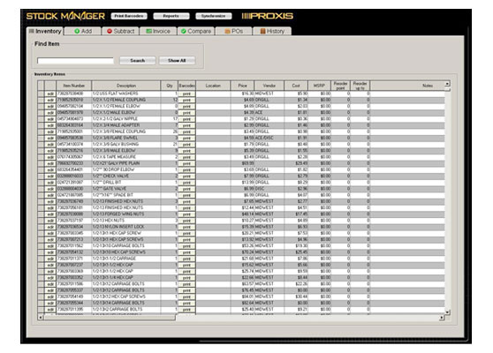Click the Vendor column header
Viewport: 493px width, 353px height.
click(x=269, y=86)
